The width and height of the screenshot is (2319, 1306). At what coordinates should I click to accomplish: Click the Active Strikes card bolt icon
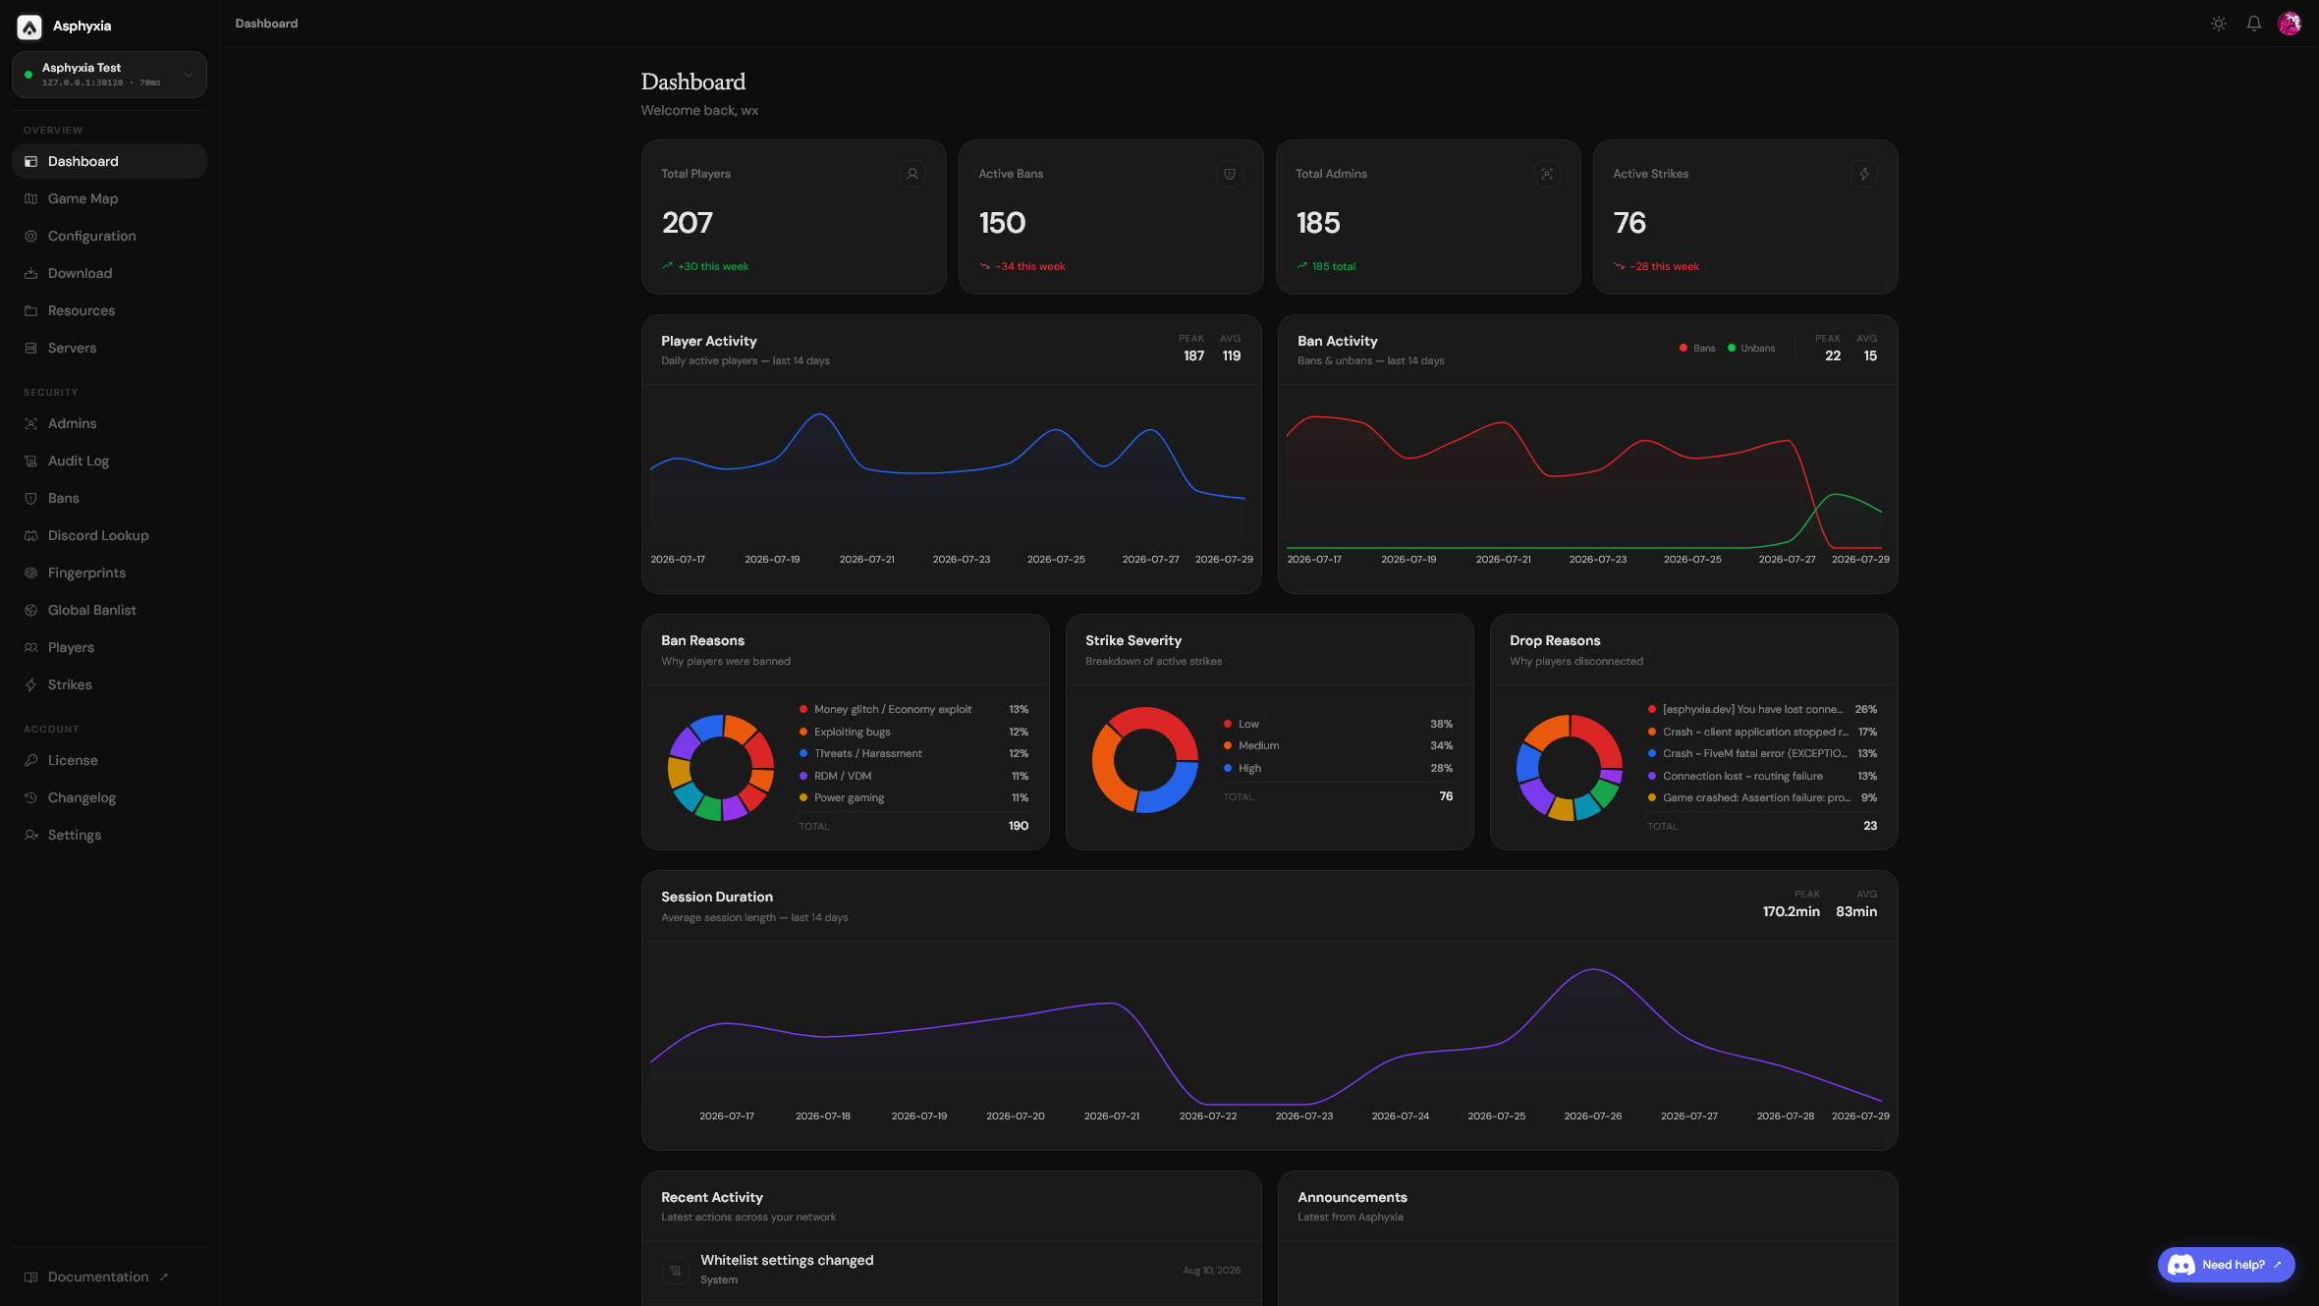pos(1863,174)
